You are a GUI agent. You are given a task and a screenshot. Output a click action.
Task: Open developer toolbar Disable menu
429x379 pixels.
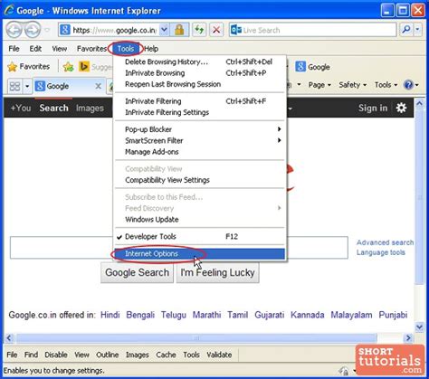click(x=56, y=355)
